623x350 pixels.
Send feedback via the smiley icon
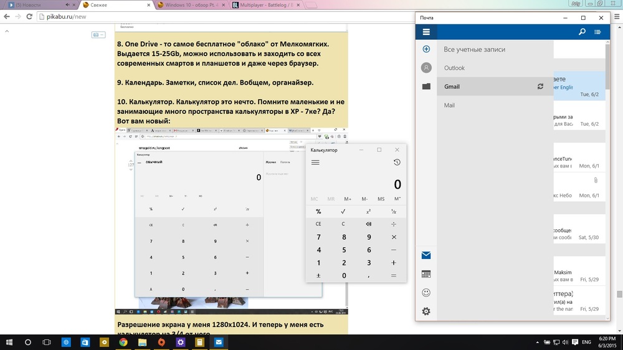(x=426, y=293)
